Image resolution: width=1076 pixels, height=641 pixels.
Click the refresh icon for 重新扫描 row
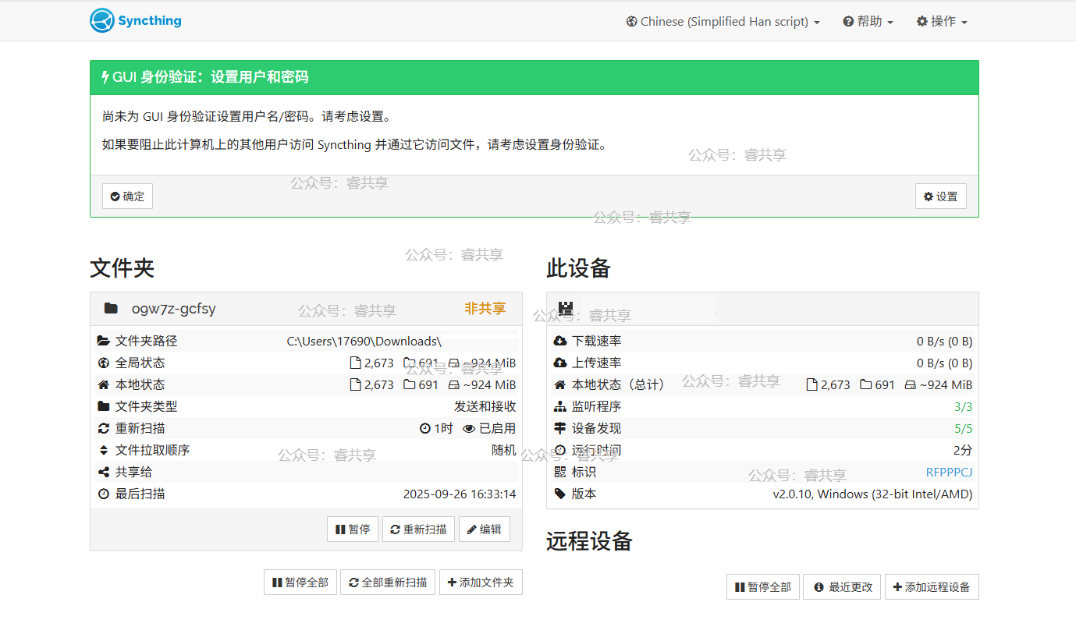click(x=103, y=428)
